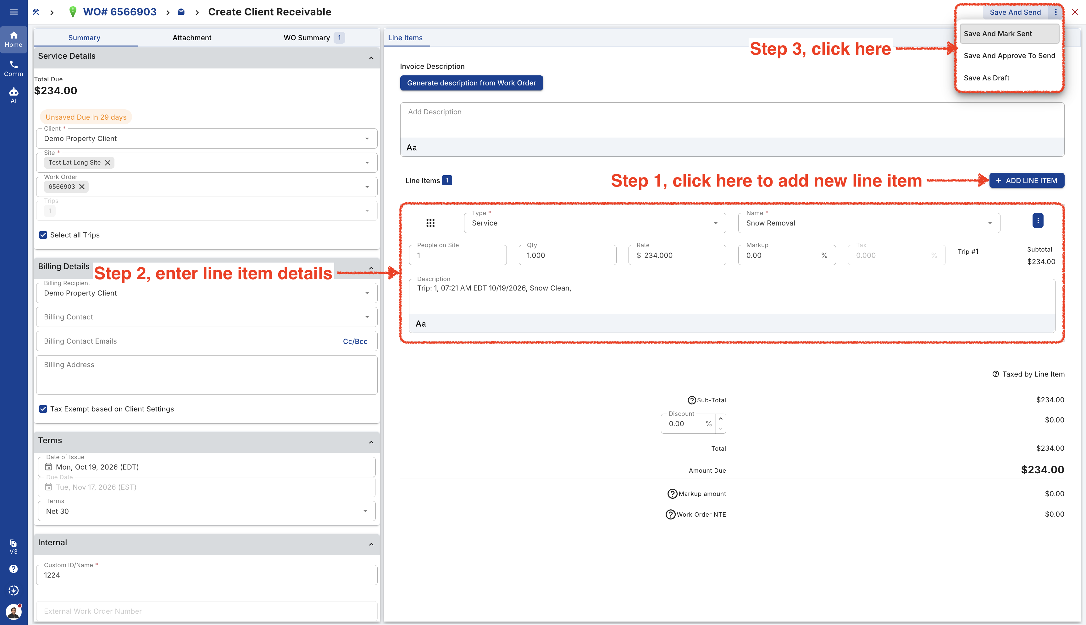The width and height of the screenshot is (1086, 625).
Task: Open the Terms Net 30 dropdown
Action: (x=207, y=511)
